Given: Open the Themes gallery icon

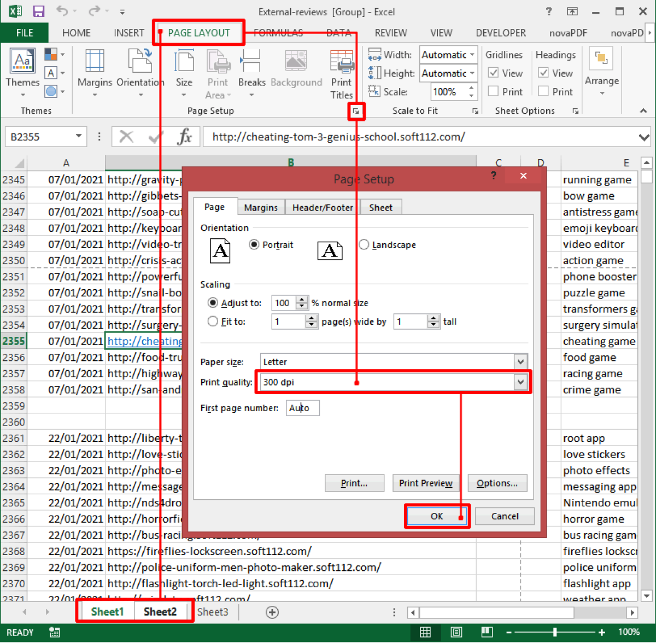Looking at the screenshot, I should pos(22,61).
